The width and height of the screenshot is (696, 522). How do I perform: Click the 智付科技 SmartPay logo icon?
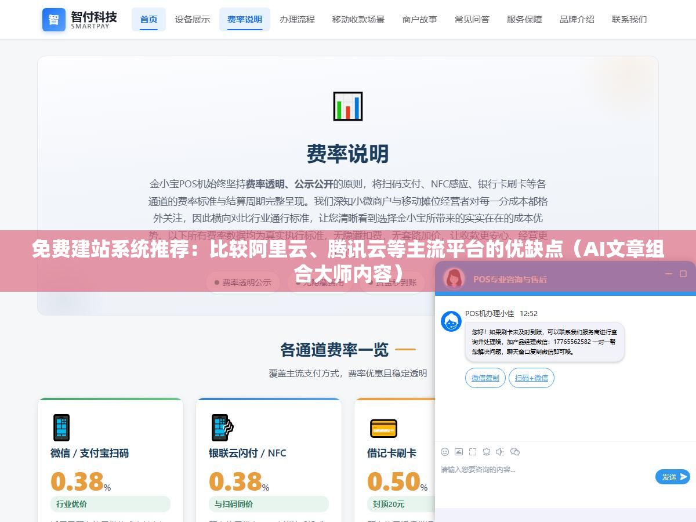tap(53, 20)
